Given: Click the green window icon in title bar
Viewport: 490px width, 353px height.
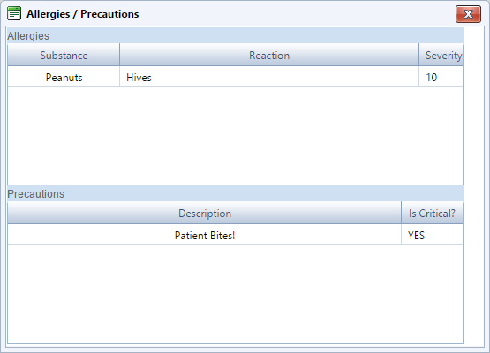Looking at the screenshot, I should 14,13.
